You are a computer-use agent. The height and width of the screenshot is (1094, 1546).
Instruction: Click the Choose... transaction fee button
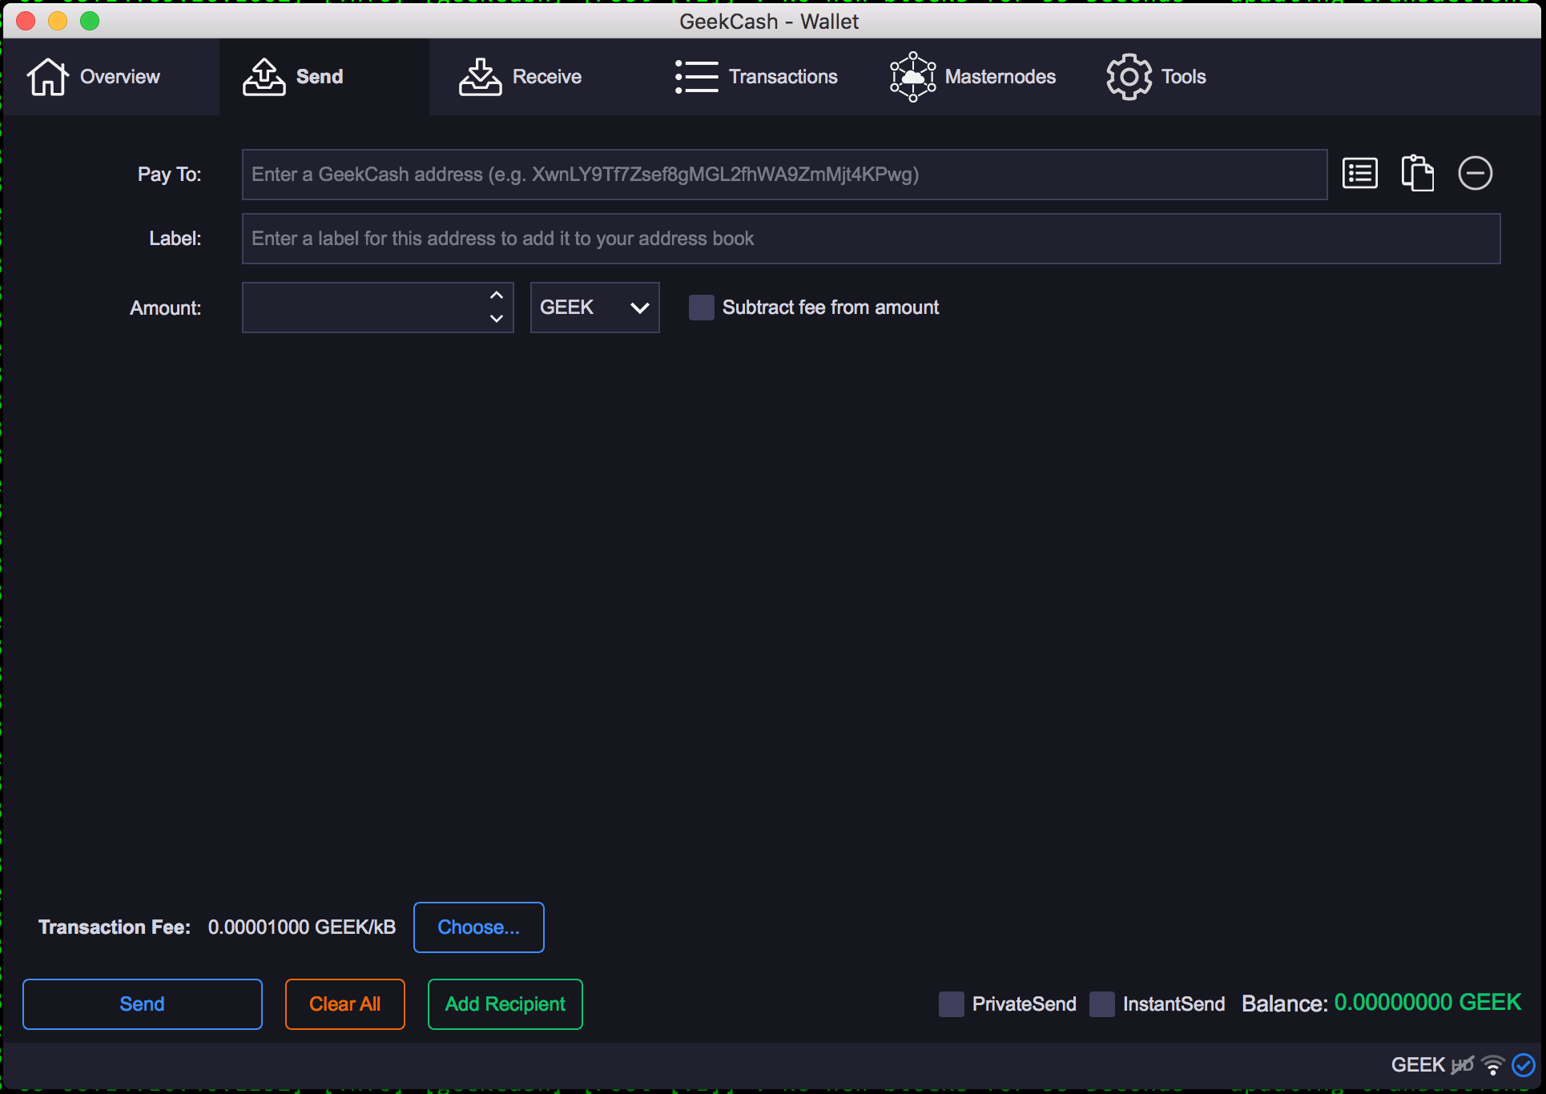(479, 927)
